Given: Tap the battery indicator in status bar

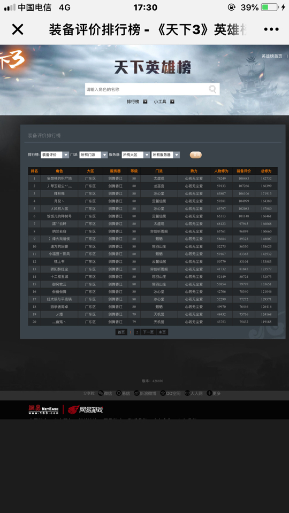Looking at the screenshot, I should click(x=270, y=7).
